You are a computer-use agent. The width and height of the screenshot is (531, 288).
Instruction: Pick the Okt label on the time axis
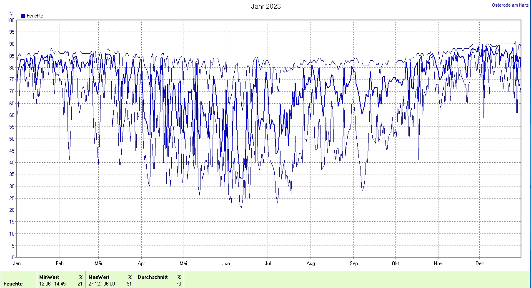click(396, 263)
